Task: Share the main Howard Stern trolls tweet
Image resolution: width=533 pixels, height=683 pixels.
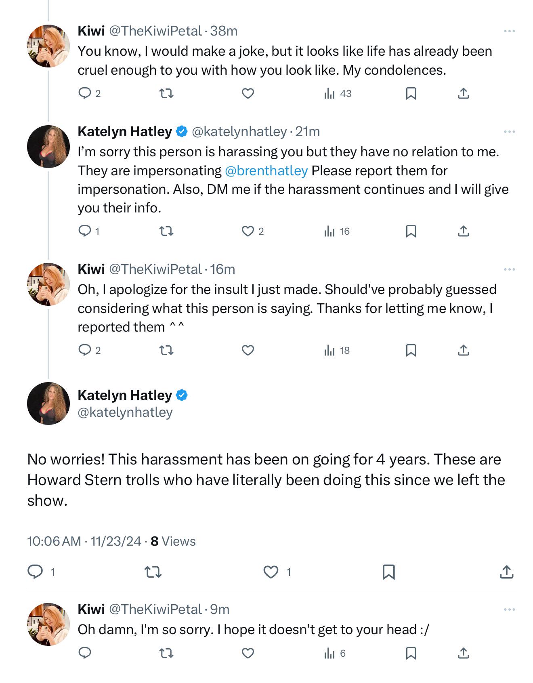Action: 506,572
